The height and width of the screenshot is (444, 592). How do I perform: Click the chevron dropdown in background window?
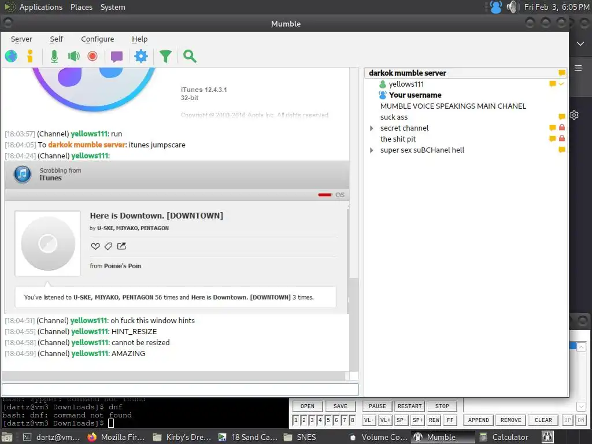pyautogui.click(x=580, y=44)
